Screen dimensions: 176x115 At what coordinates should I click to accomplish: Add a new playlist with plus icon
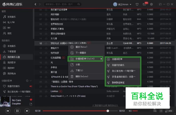[x=27, y=80]
